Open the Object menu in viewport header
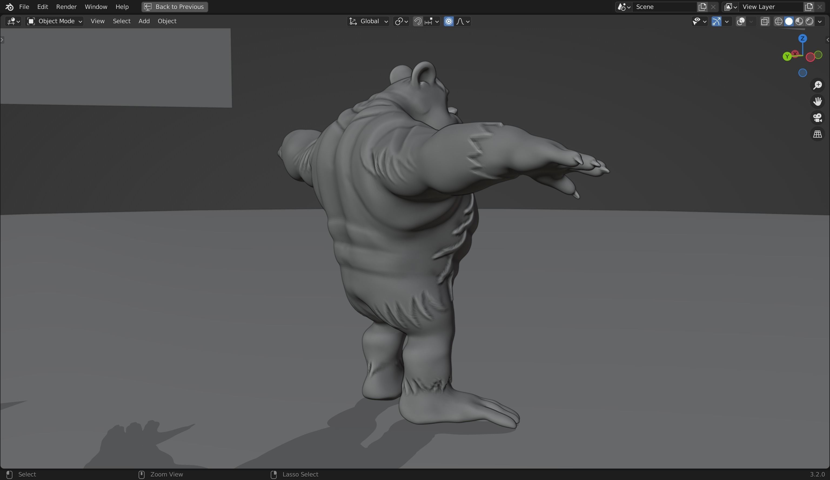Image resolution: width=830 pixels, height=480 pixels. 167,21
